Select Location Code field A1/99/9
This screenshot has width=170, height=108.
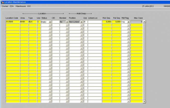coord(13,22)
